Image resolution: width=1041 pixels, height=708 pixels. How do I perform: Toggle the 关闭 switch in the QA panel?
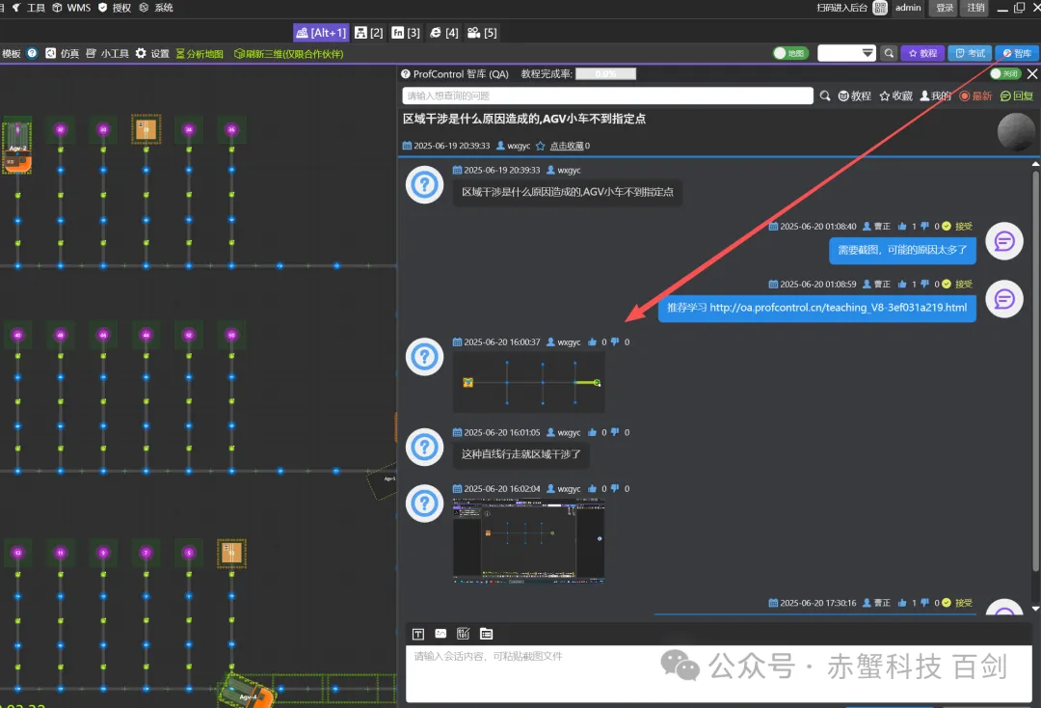tap(1005, 73)
